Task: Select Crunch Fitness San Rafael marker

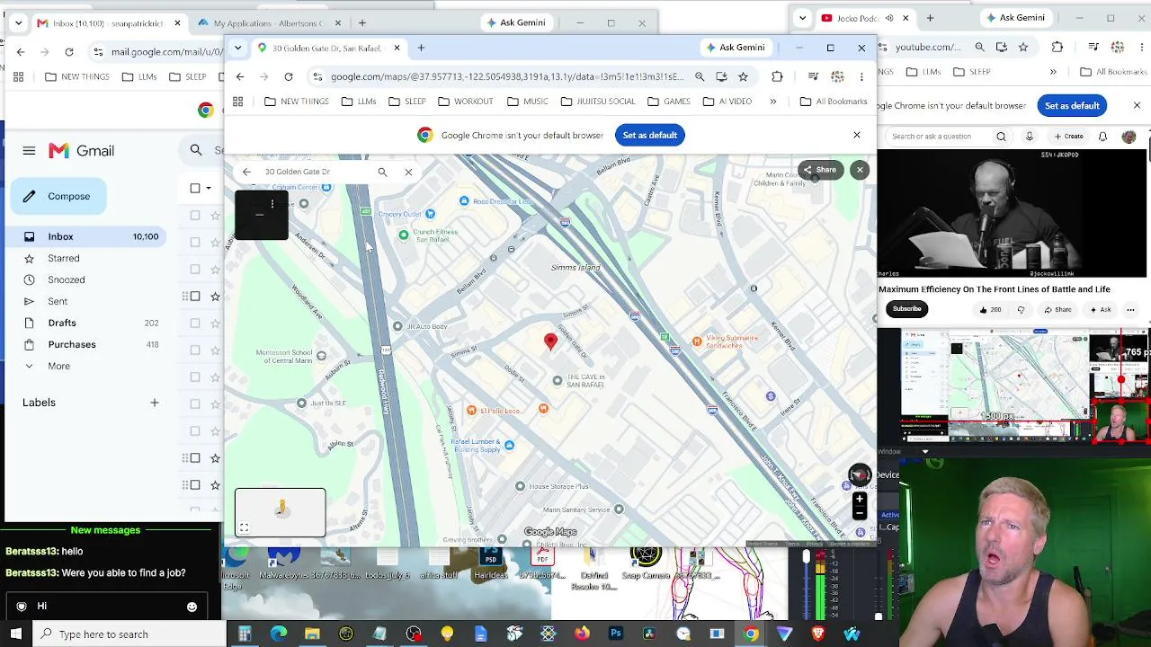Action: [404, 235]
